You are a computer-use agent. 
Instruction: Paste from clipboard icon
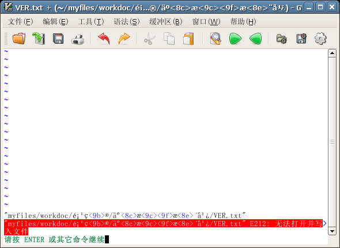pyautogui.click(x=188, y=39)
